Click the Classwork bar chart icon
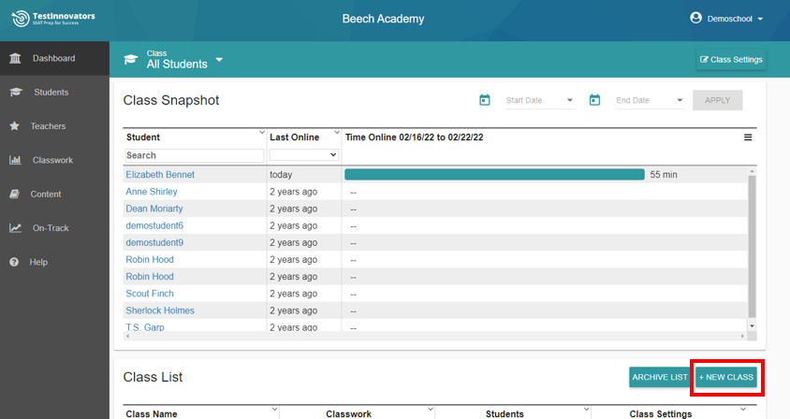The width and height of the screenshot is (790, 419). tap(15, 160)
